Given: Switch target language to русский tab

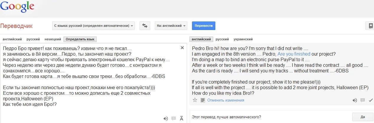Looking at the screenshot, I should [x=222, y=39].
